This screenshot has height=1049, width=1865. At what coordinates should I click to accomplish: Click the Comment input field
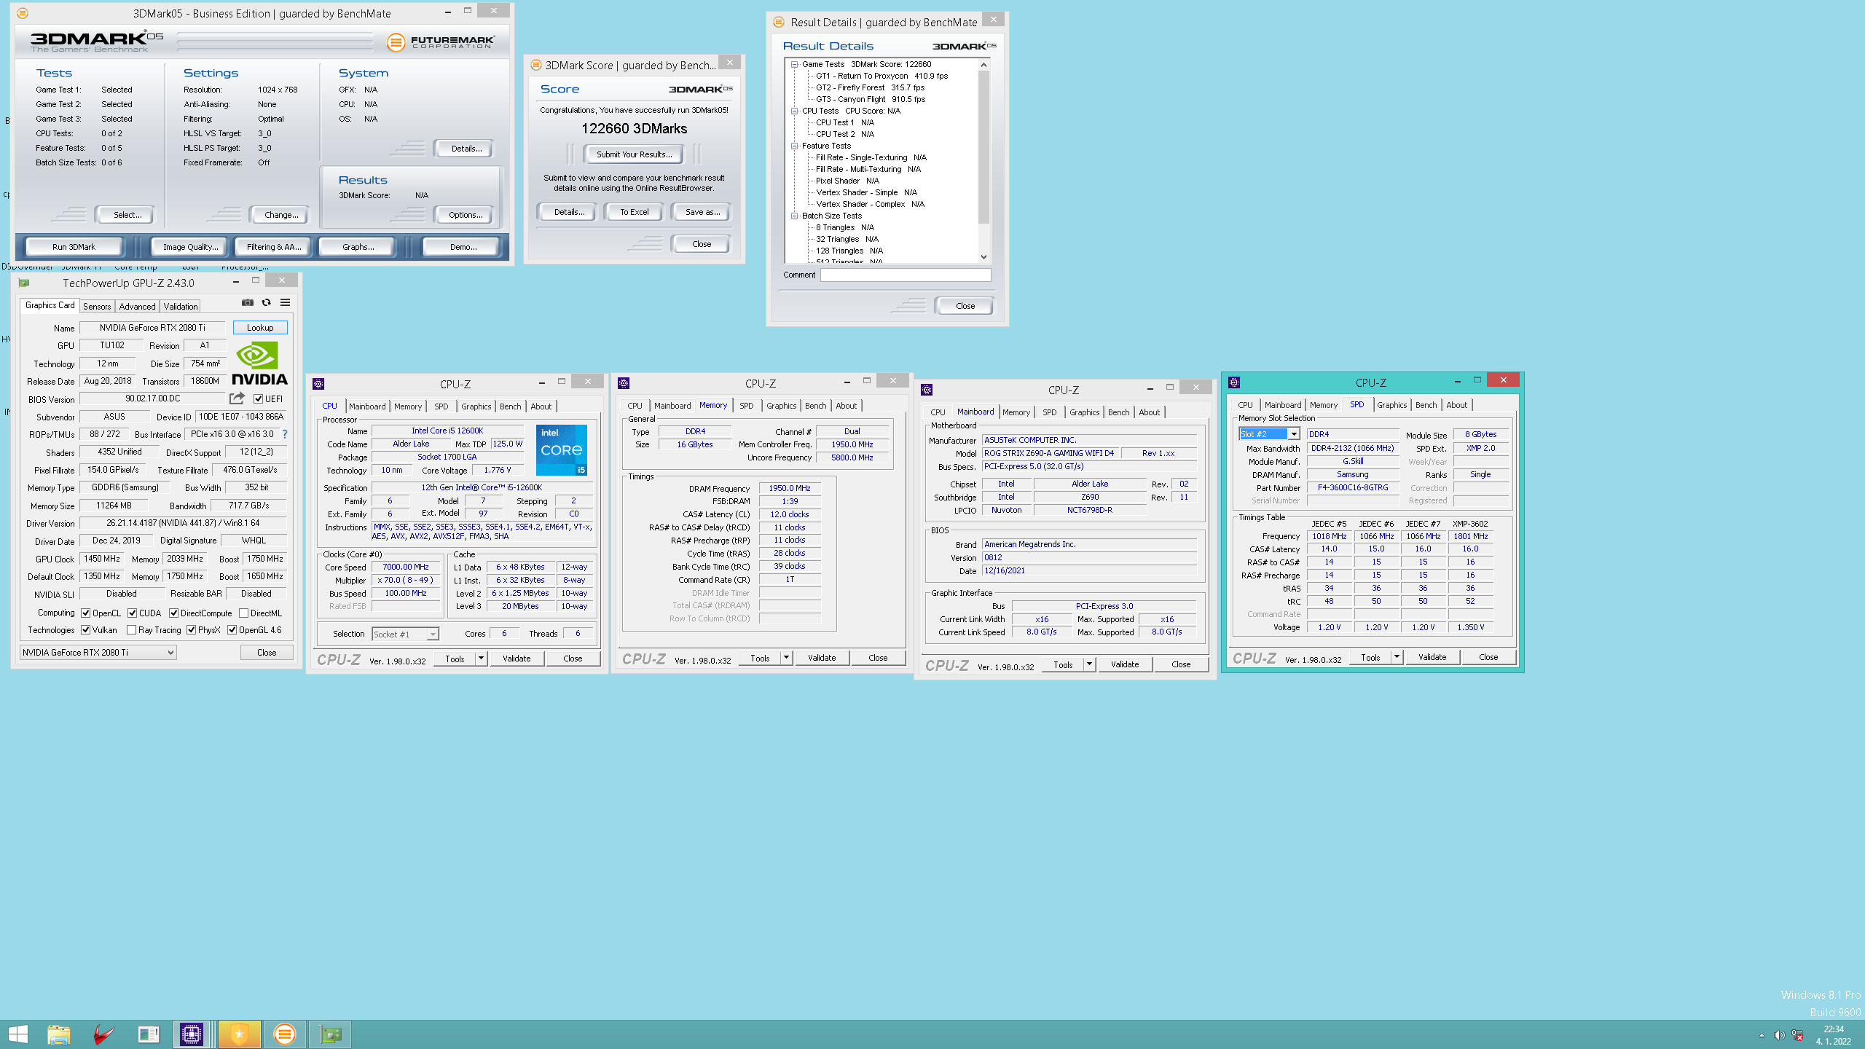coord(906,275)
